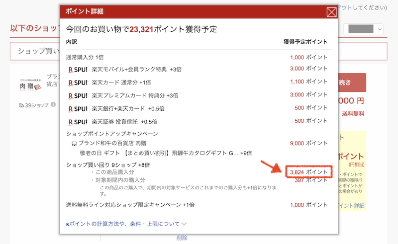
Task: Click the 削除 link below the popup
Action: 182,238
